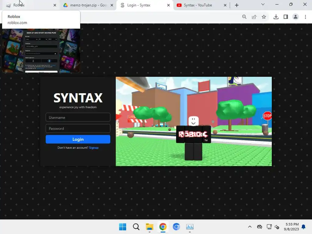This screenshot has width=312, height=234.
Task: Share this page via share icon
Action: click(254, 17)
